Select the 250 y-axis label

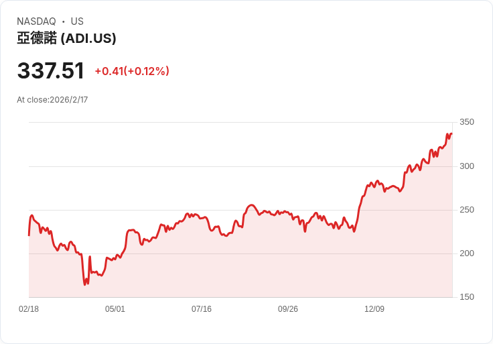(466, 210)
